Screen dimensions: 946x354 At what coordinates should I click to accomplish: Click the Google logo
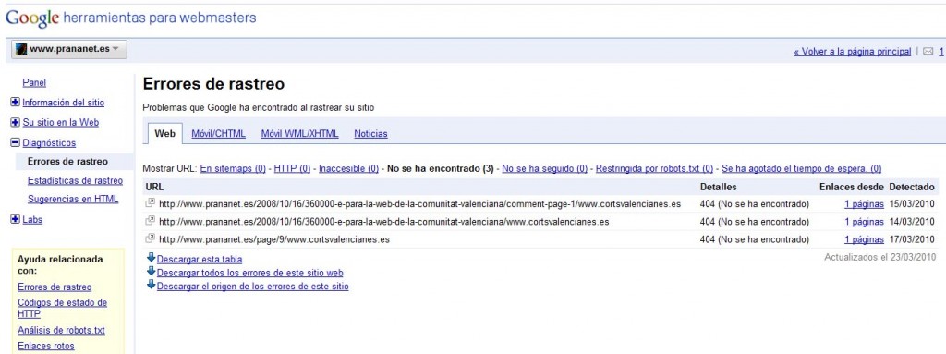[32, 18]
